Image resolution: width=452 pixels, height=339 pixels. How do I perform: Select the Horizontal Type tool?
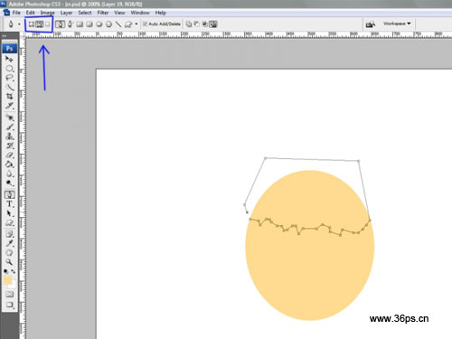(9, 204)
